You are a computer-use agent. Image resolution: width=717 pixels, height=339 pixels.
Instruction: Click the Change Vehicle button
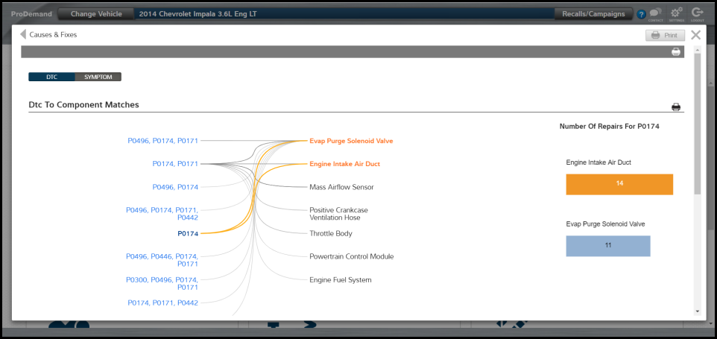96,13
